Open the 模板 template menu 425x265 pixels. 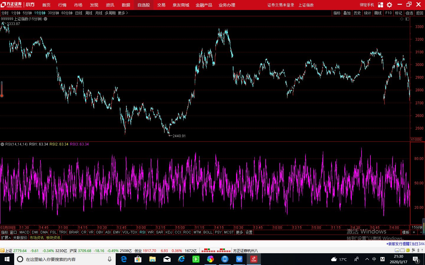click(406, 232)
